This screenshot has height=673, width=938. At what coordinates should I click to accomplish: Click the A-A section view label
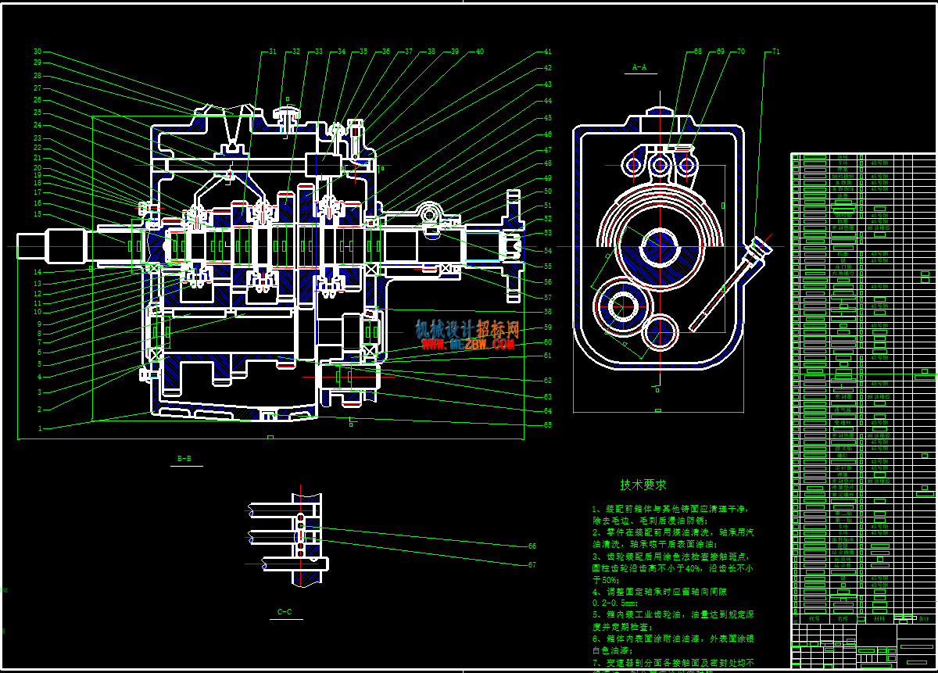(x=639, y=67)
